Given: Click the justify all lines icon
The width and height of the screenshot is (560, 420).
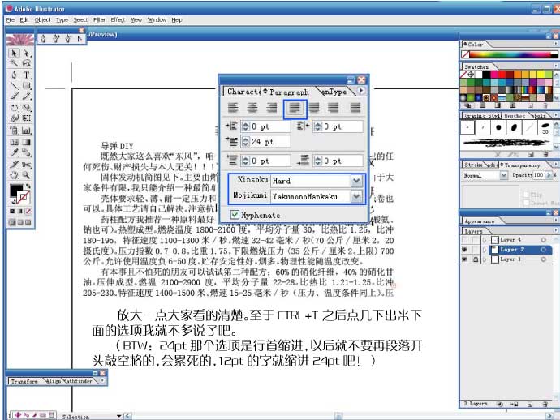Looking at the screenshot, I should (355, 107).
